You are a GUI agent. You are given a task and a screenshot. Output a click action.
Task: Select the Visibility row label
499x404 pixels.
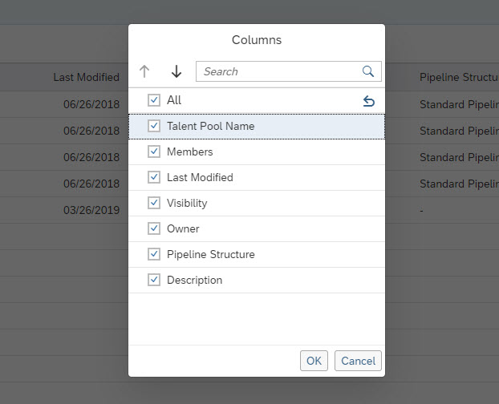tap(187, 203)
